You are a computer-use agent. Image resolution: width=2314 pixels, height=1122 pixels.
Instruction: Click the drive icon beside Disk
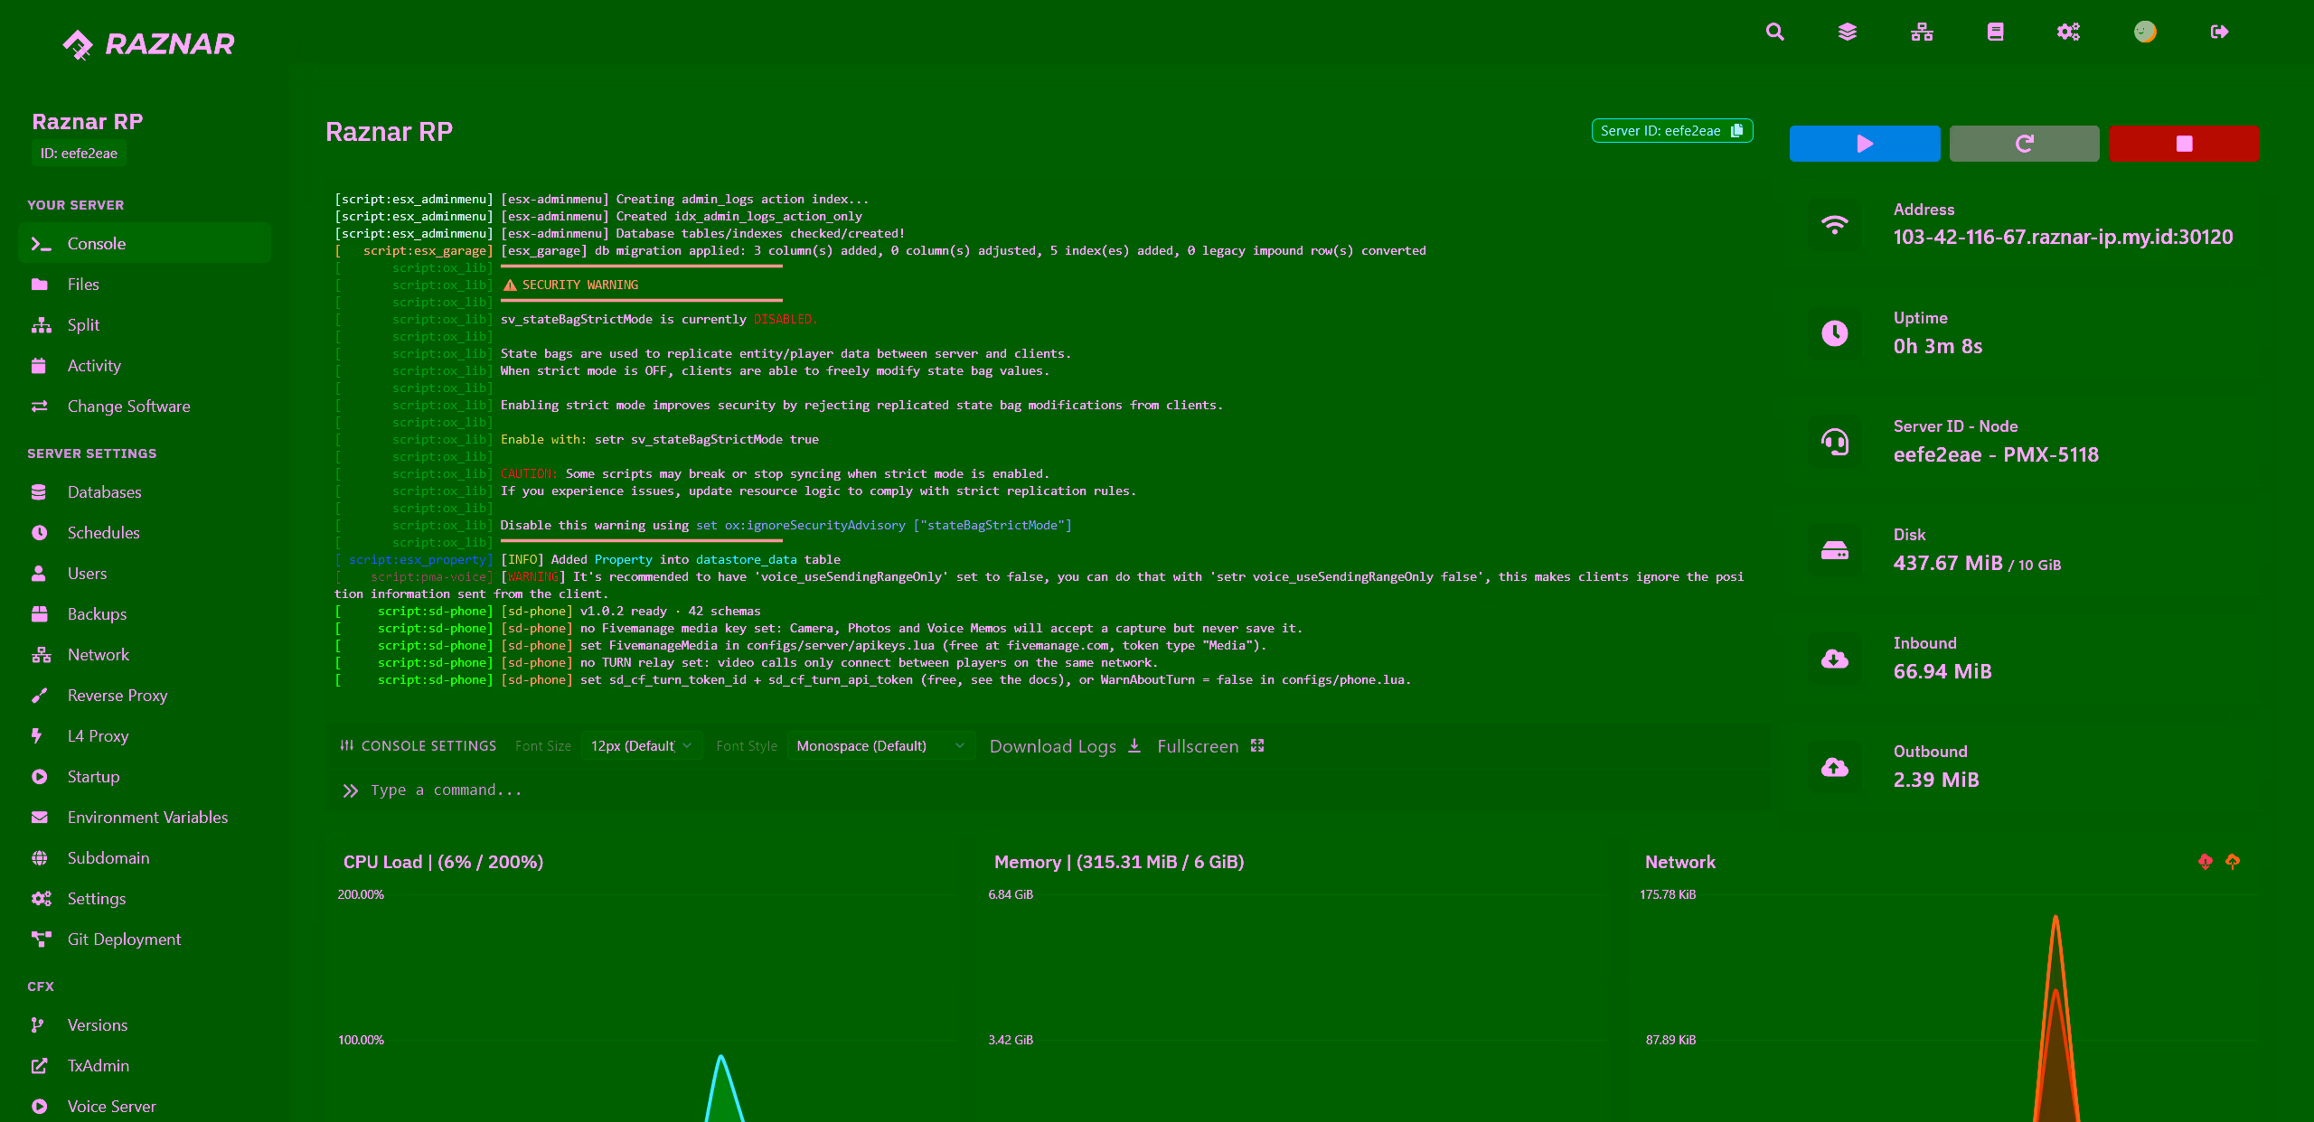coord(1835,550)
